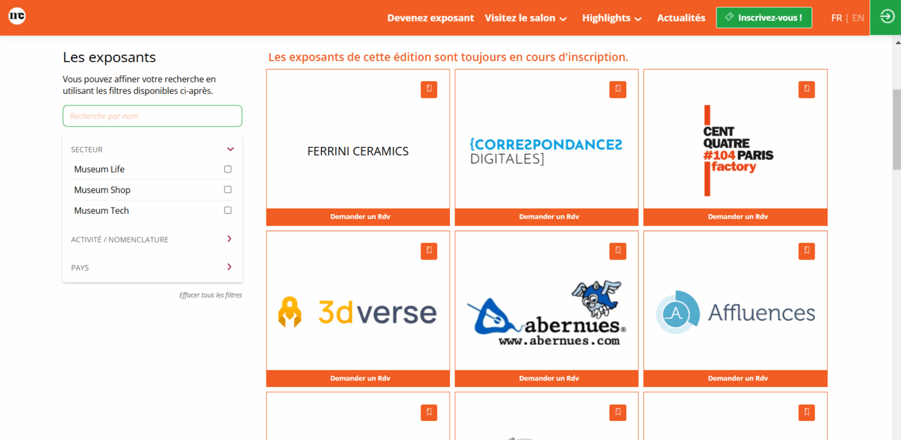This screenshot has height=440, width=901.
Task: Bookmark the Cent Quatre #104 Paris card
Action: tap(806, 89)
